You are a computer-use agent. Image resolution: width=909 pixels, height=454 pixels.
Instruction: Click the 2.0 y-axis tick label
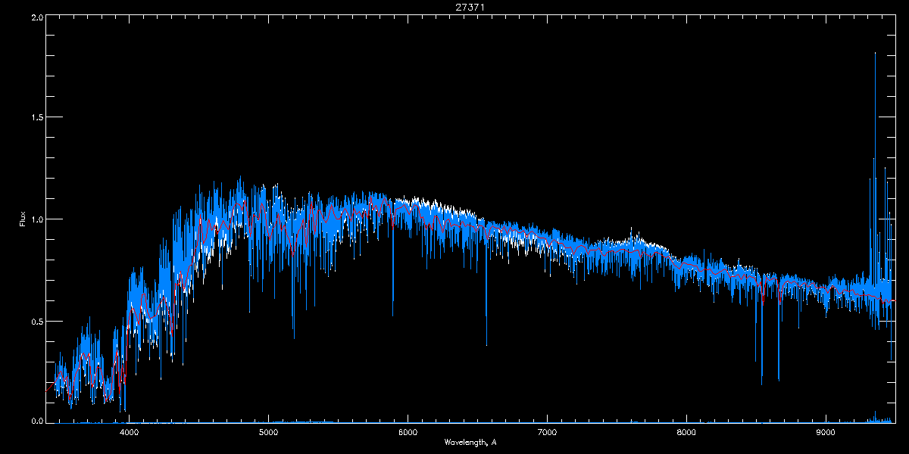[36, 17]
